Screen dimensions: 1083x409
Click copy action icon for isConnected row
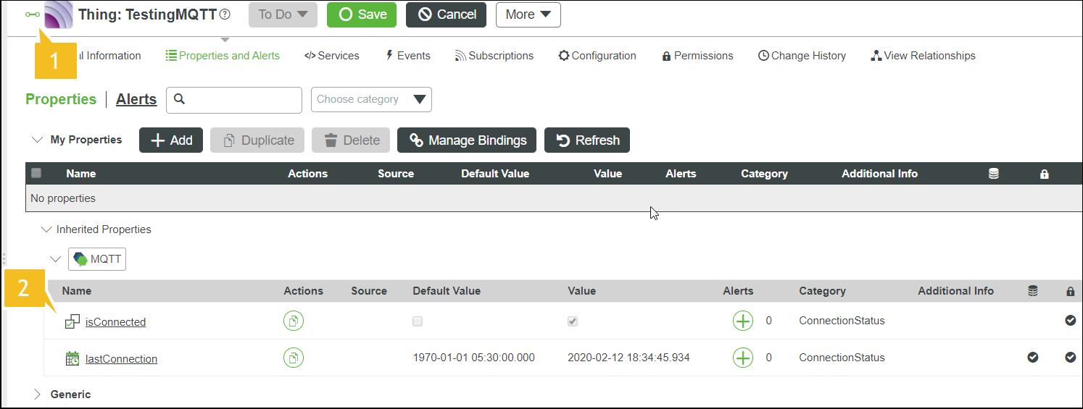tap(293, 321)
